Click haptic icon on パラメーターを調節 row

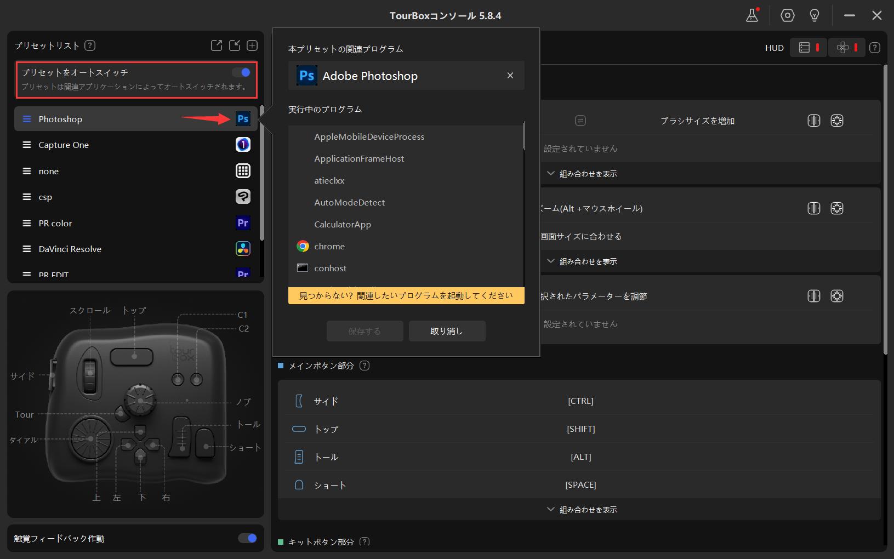[x=814, y=296]
